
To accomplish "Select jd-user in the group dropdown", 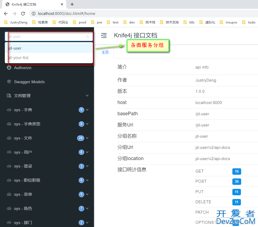I will [49, 48].
